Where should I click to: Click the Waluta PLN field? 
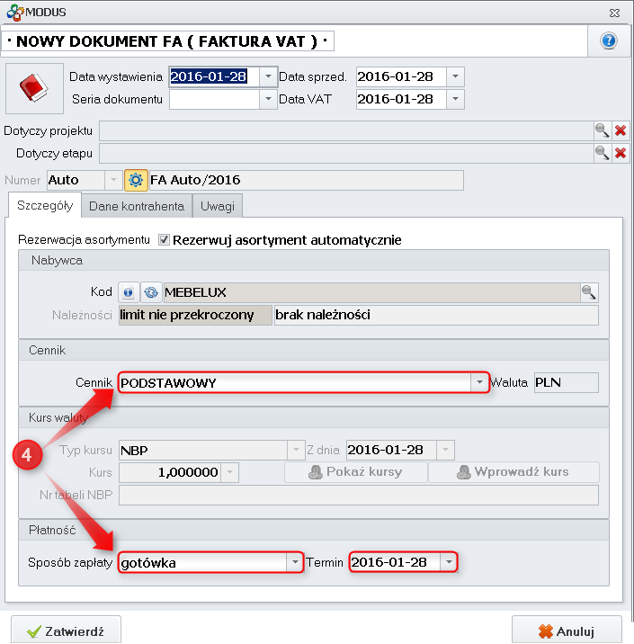567,382
